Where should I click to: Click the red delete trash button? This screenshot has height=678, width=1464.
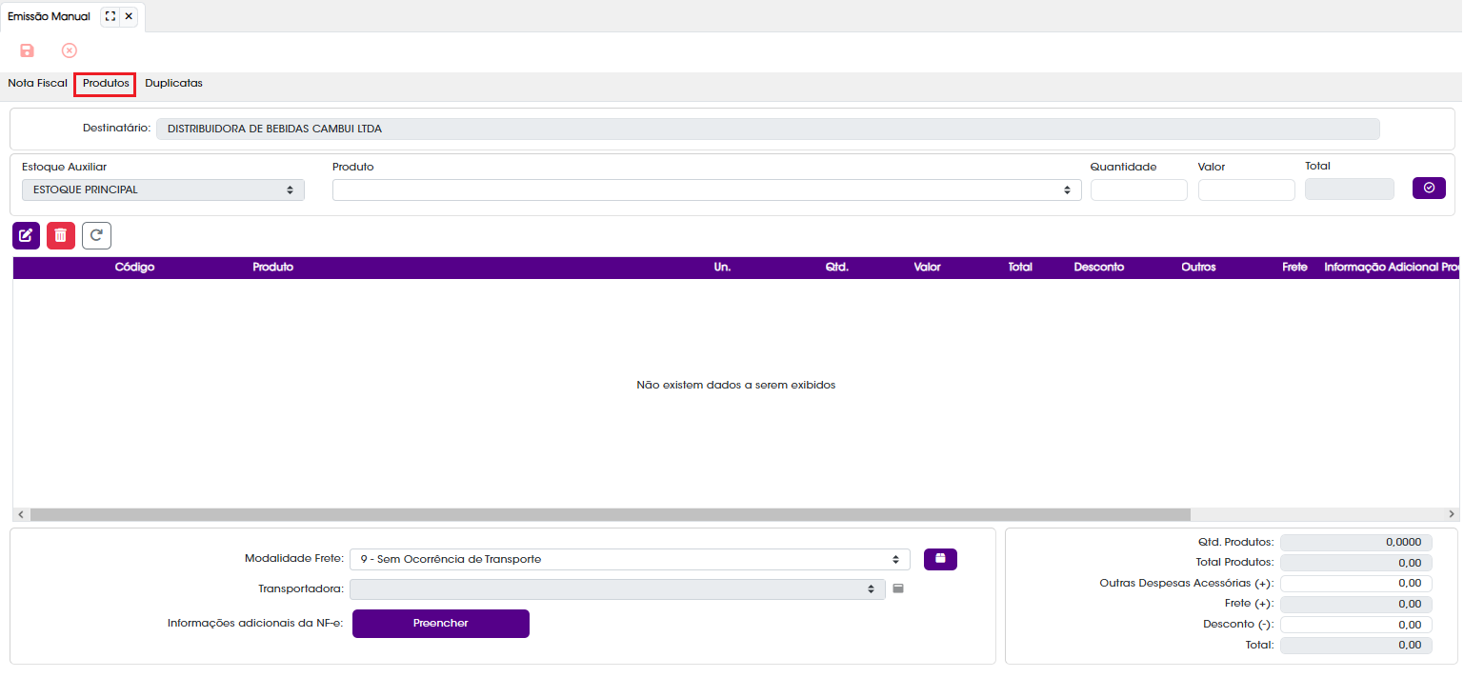pos(61,235)
